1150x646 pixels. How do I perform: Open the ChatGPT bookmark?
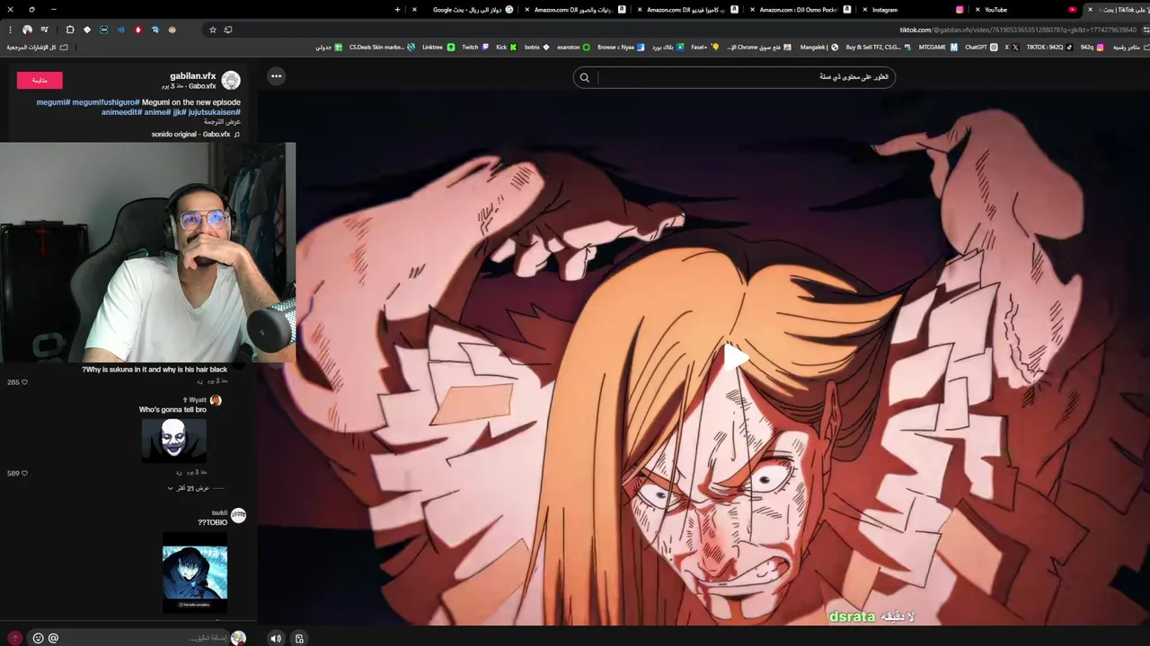coord(981,47)
